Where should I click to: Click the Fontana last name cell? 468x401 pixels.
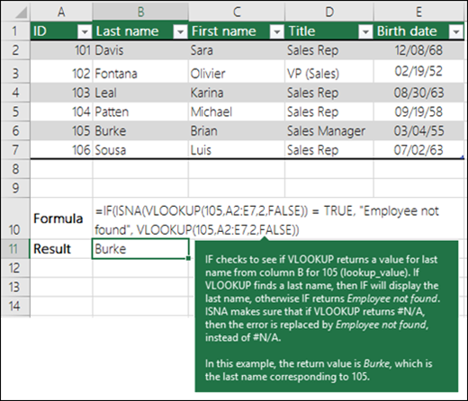[140, 72]
